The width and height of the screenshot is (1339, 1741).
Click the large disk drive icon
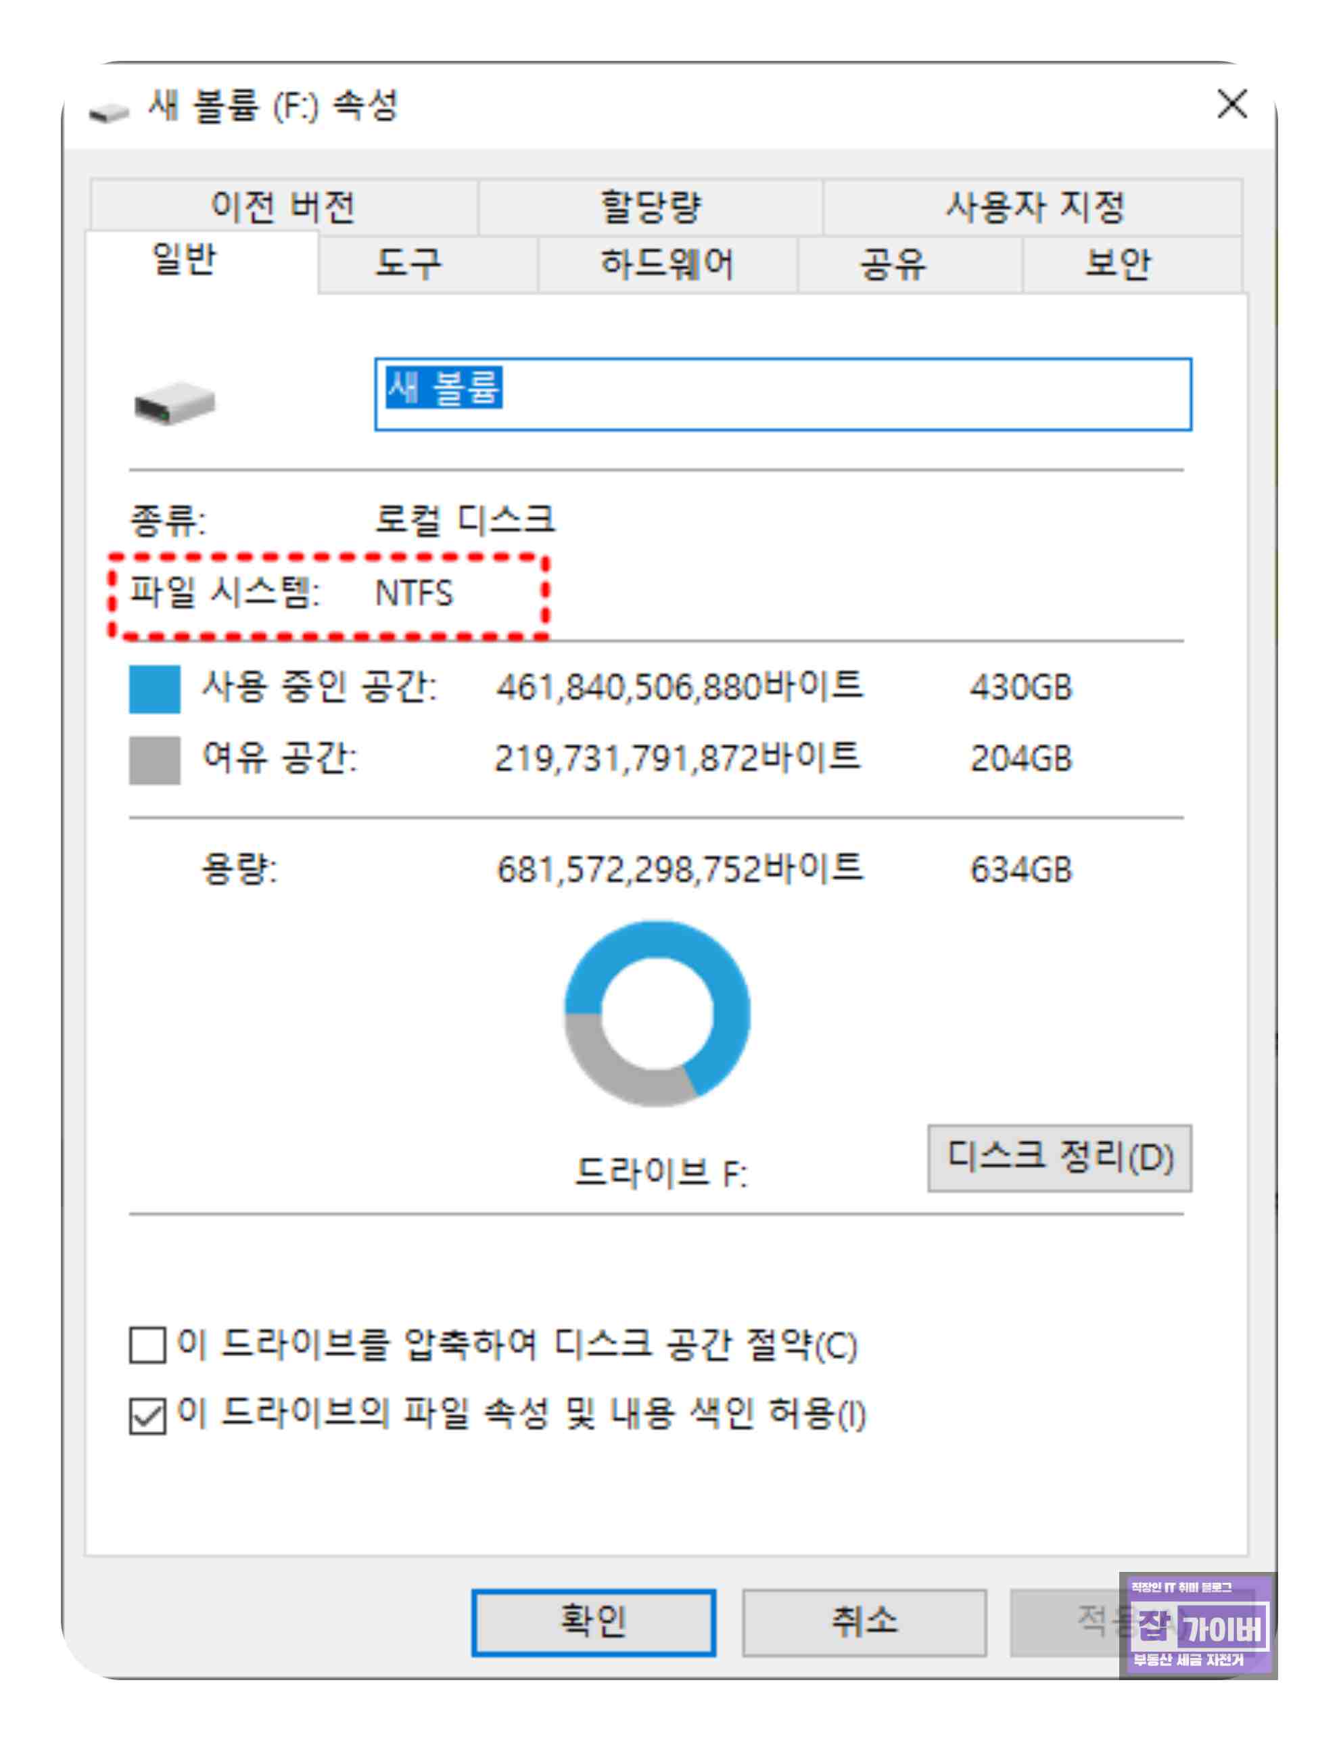[174, 402]
